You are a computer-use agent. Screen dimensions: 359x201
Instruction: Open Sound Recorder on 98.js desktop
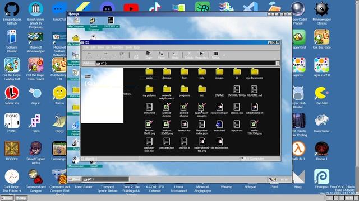(94, 24)
